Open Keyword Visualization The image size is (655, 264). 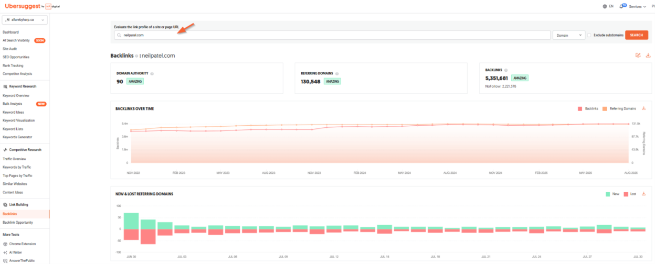(x=18, y=120)
